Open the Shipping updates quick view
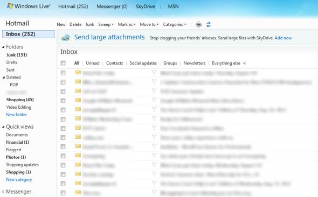 [22, 165]
